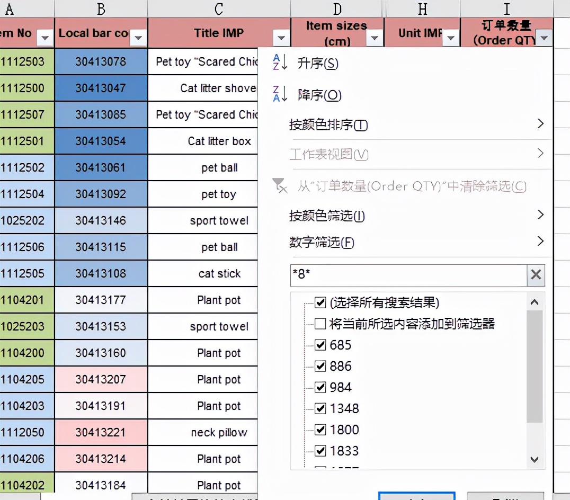
Task: Expand the 工作表视图 submenu arrow
Action: tap(540, 154)
